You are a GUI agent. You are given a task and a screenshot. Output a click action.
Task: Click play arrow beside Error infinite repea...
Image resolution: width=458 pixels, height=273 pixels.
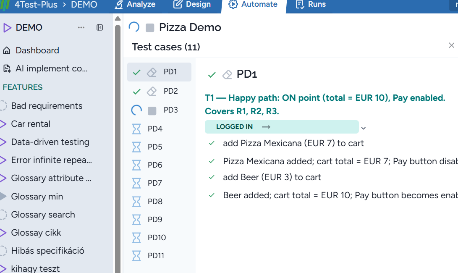click(x=3, y=160)
